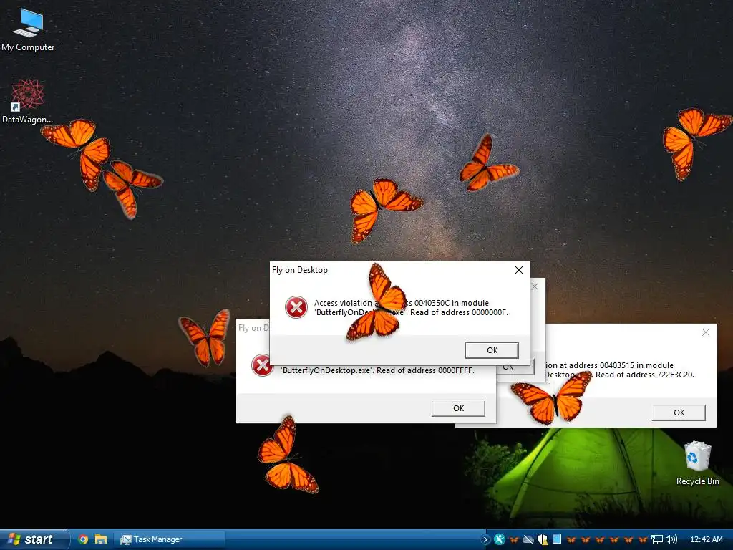The height and width of the screenshot is (550, 733).
Task: Click the 'Read of address 0000000F' message text
Action: [459, 312]
